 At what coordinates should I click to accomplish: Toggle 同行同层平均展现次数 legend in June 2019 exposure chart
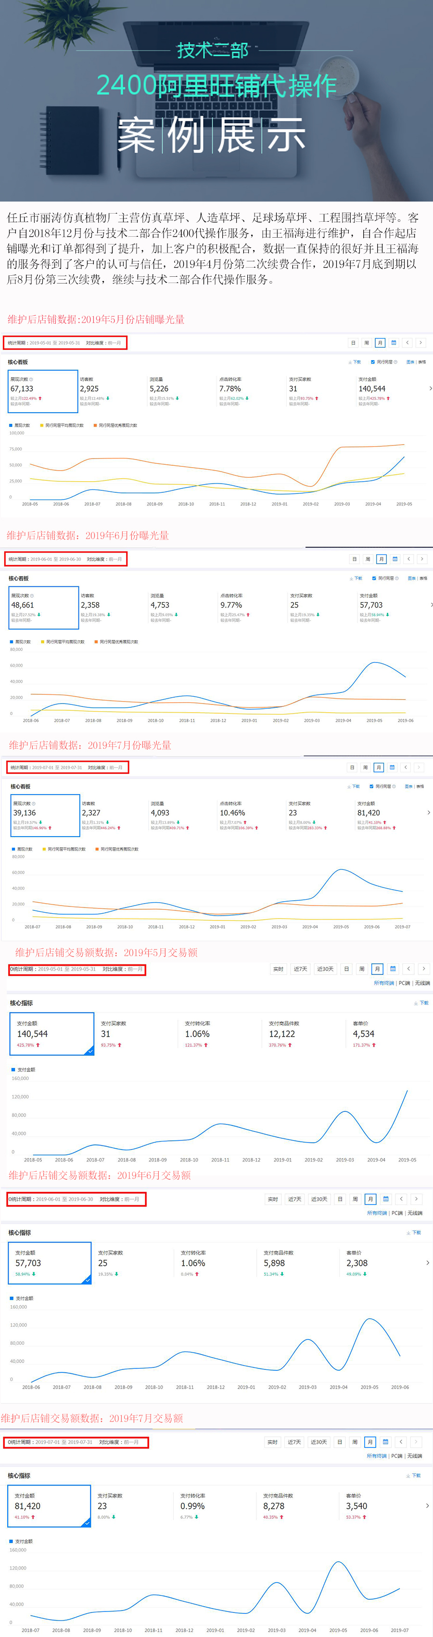pyautogui.click(x=62, y=642)
